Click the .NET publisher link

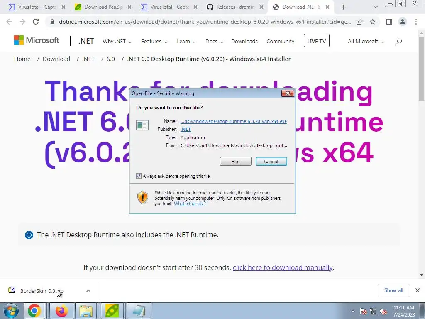coord(186,130)
